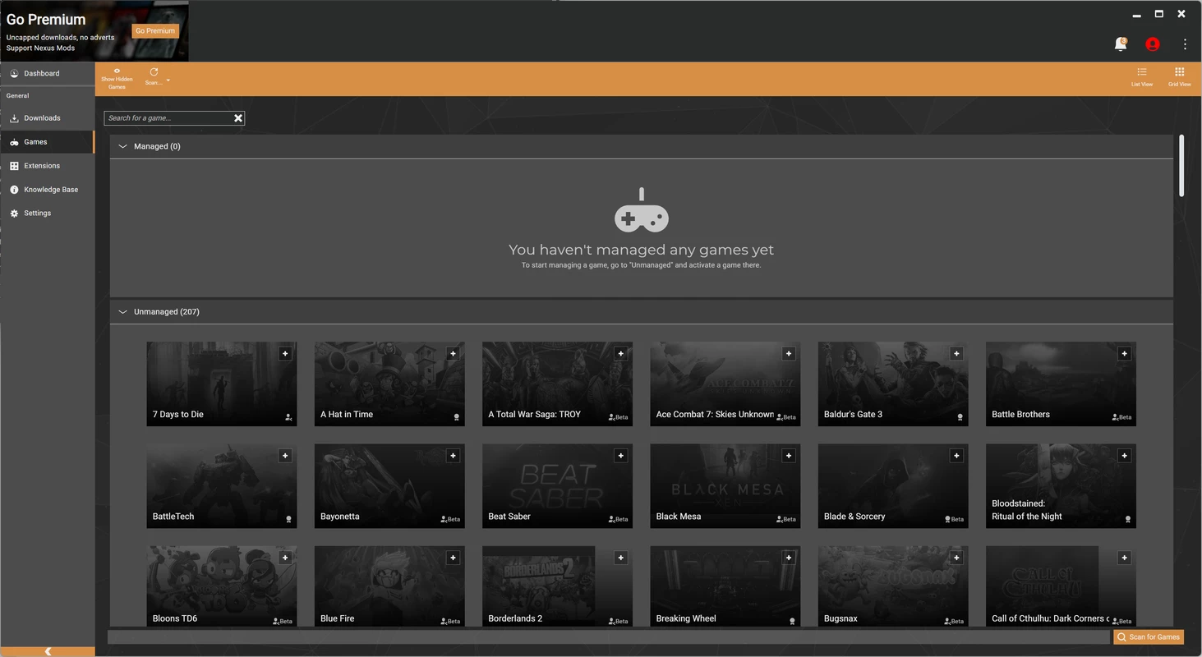Click plus on 7 Days to Die

point(285,354)
